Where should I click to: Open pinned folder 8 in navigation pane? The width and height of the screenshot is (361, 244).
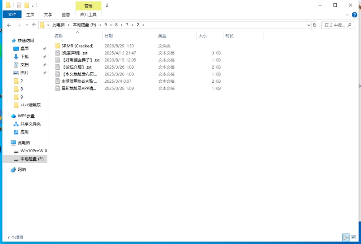click(x=22, y=89)
